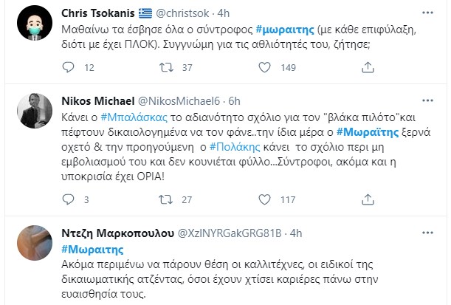Open more options on Ντεζη Μαρκοπουλου's tweet
Screen dimensions: 451x305
point(430,233)
